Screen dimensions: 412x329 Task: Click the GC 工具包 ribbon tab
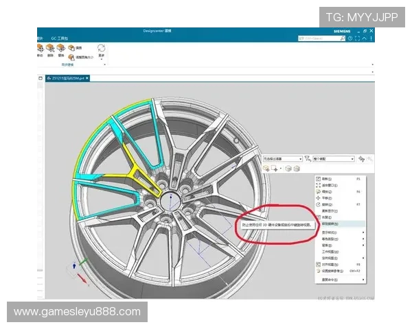(x=58, y=38)
